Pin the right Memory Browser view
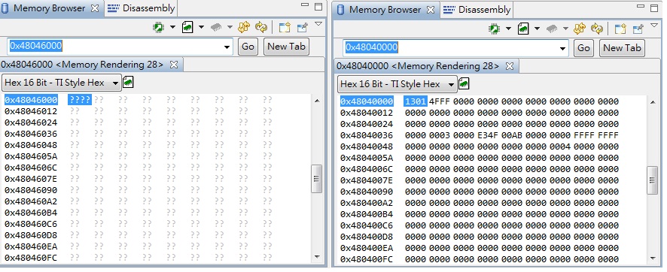This screenshot has height=272, width=667. [638, 29]
